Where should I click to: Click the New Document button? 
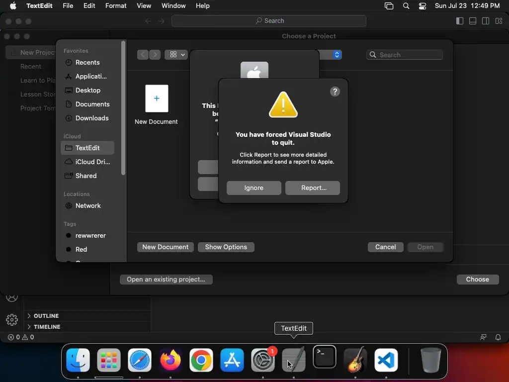[x=165, y=247]
